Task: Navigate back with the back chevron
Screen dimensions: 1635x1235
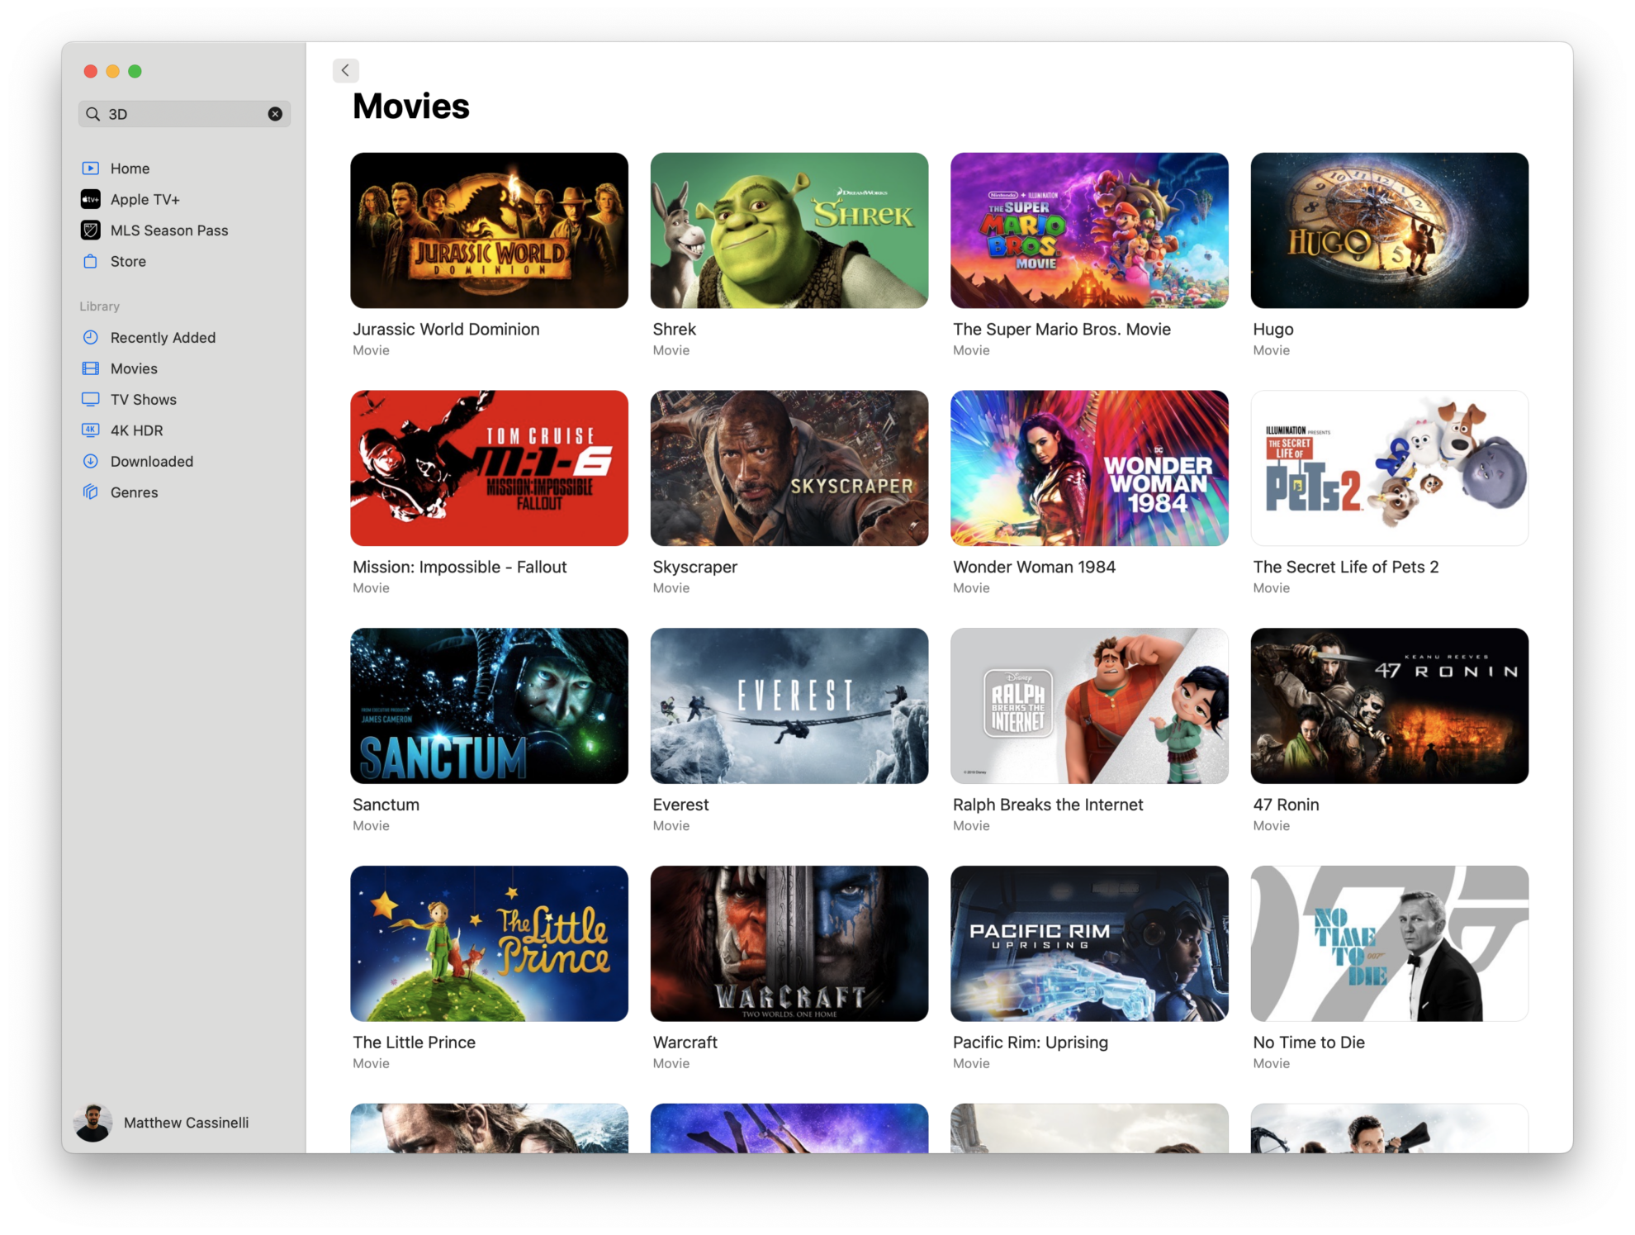Action: [x=346, y=70]
